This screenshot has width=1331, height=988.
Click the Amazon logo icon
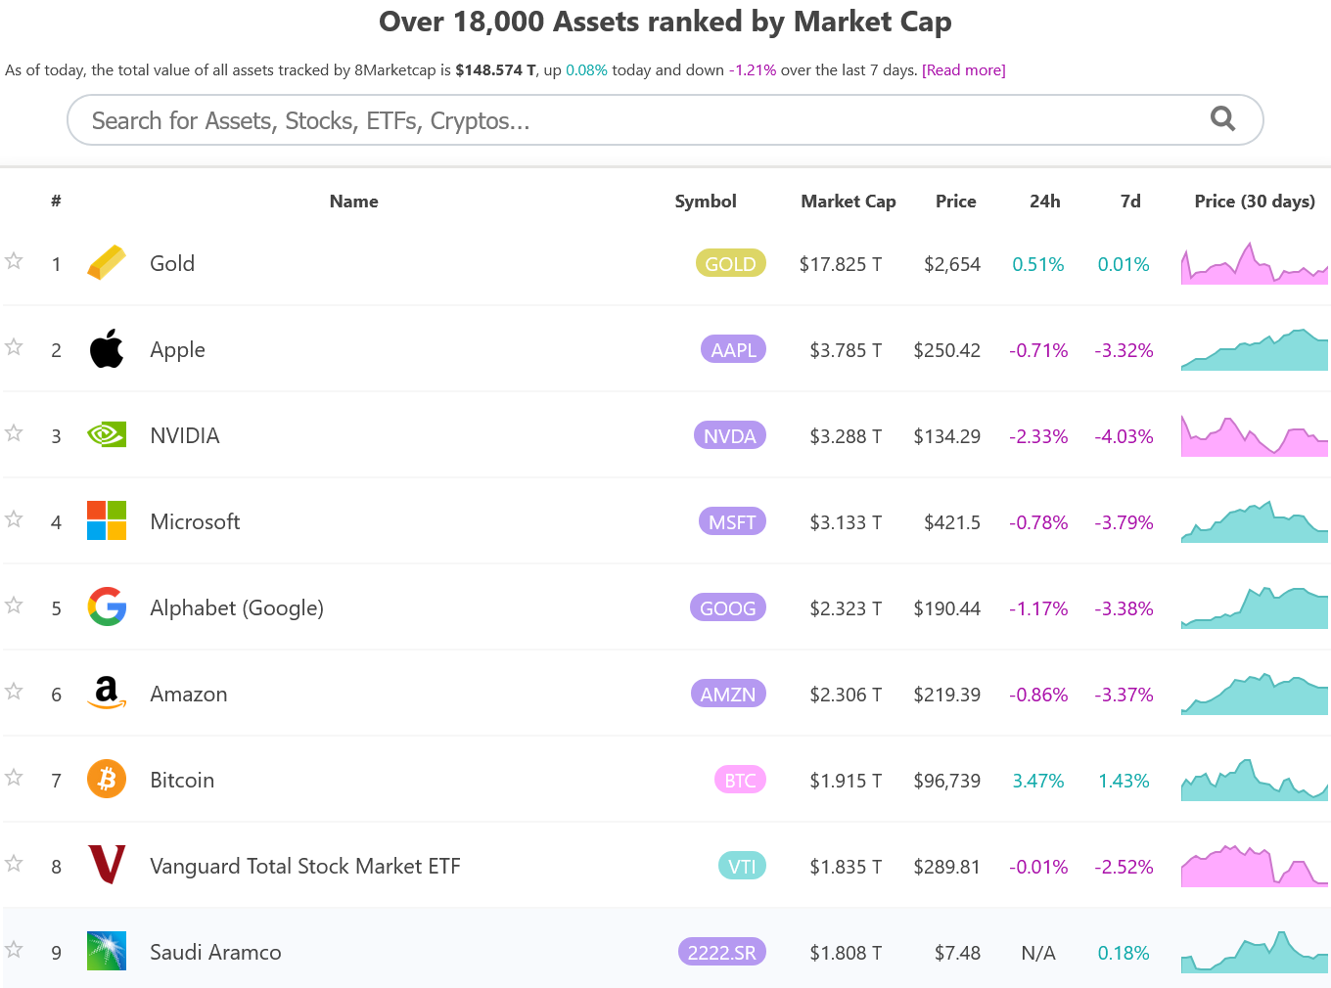click(x=107, y=693)
